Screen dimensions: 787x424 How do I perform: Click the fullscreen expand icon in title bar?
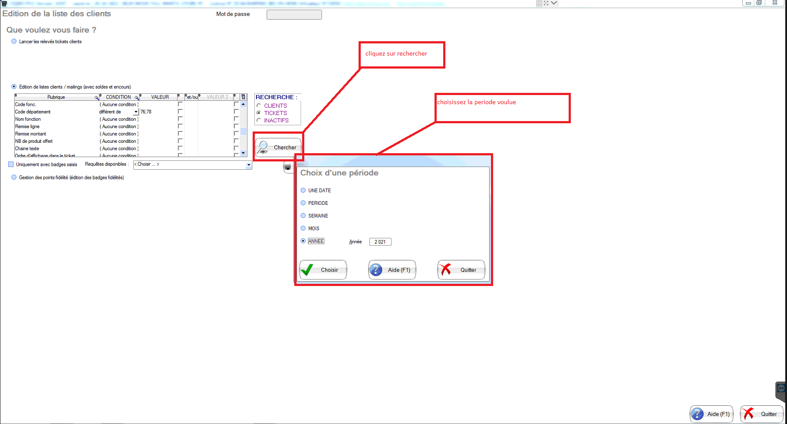pyautogui.click(x=546, y=3)
